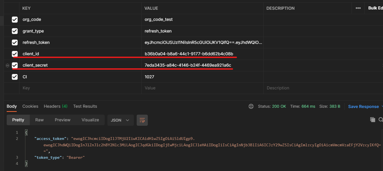Switch to the Cookies response tab
This screenshot has height=171, width=383.
point(30,106)
